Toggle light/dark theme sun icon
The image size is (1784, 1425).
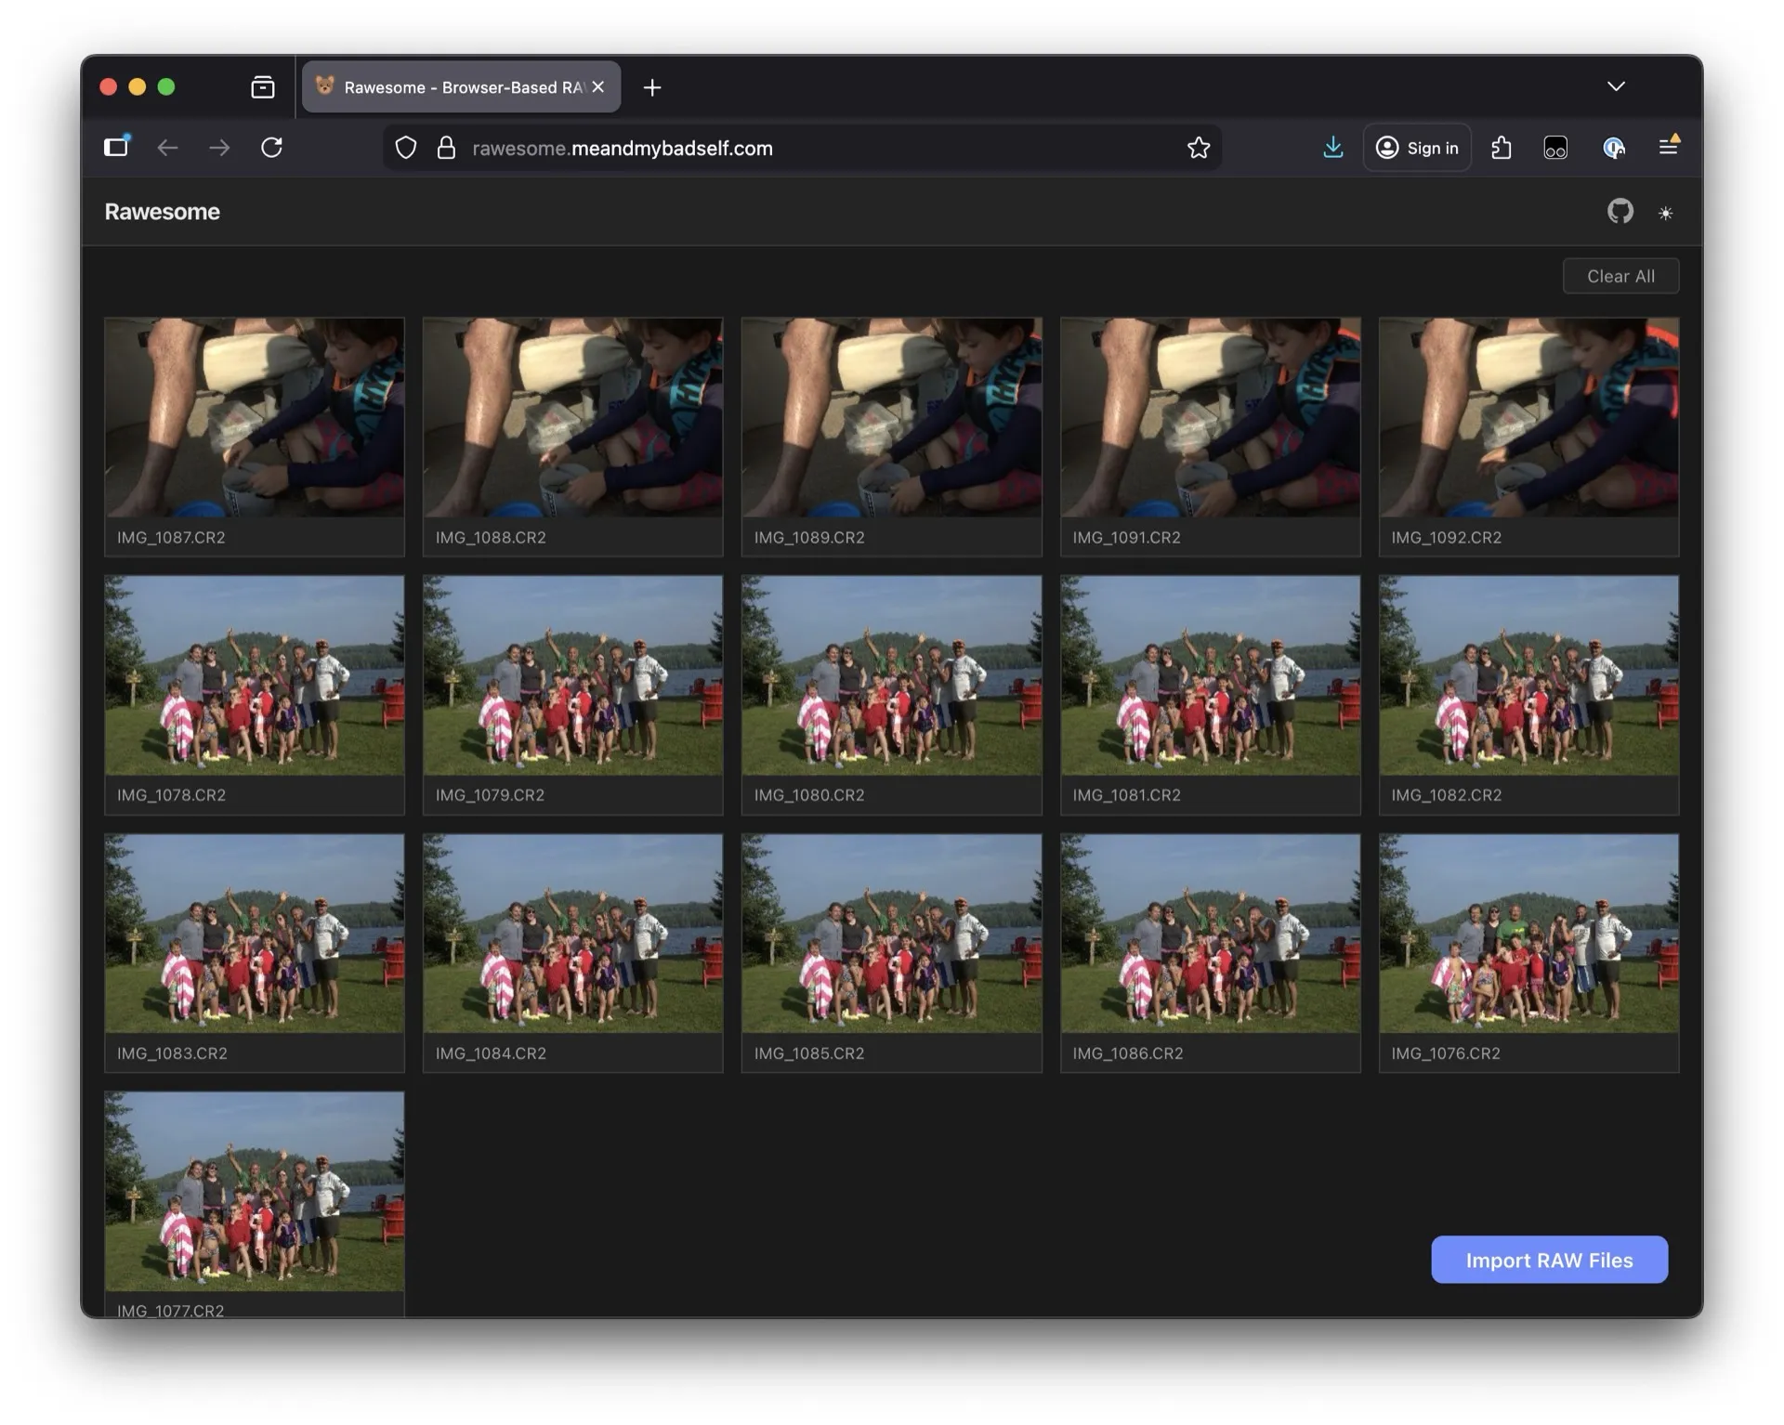tap(1665, 213)
